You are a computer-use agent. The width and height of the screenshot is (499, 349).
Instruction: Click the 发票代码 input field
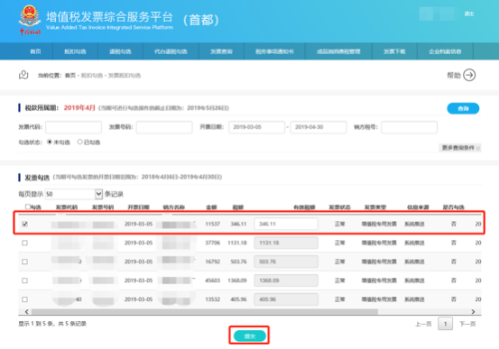(x=73, y=127)
